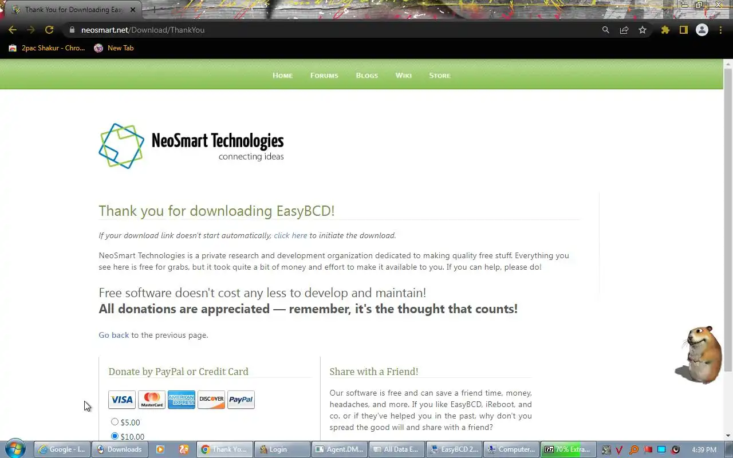Click the orange magnifier tray icon
733x458 pixels.
[x=634, y=449]
